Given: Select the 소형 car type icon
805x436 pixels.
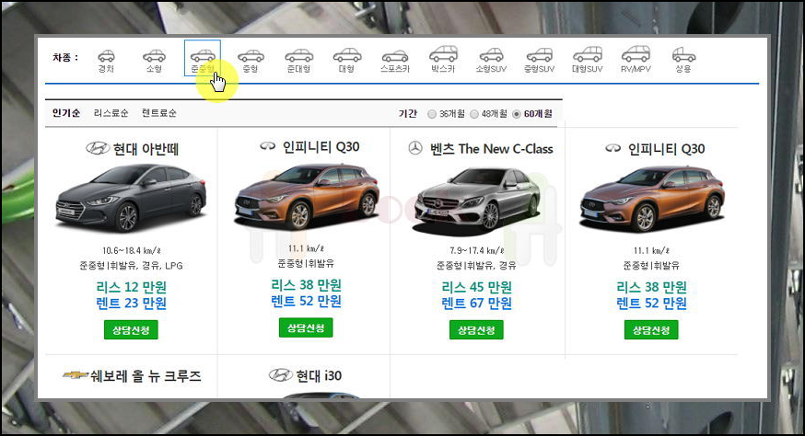Looking at the screenshot, I should tap(154, 56).
